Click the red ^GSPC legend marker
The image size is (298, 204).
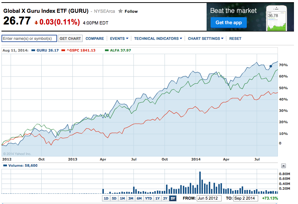pyautogui.click(x=63, y=50)
